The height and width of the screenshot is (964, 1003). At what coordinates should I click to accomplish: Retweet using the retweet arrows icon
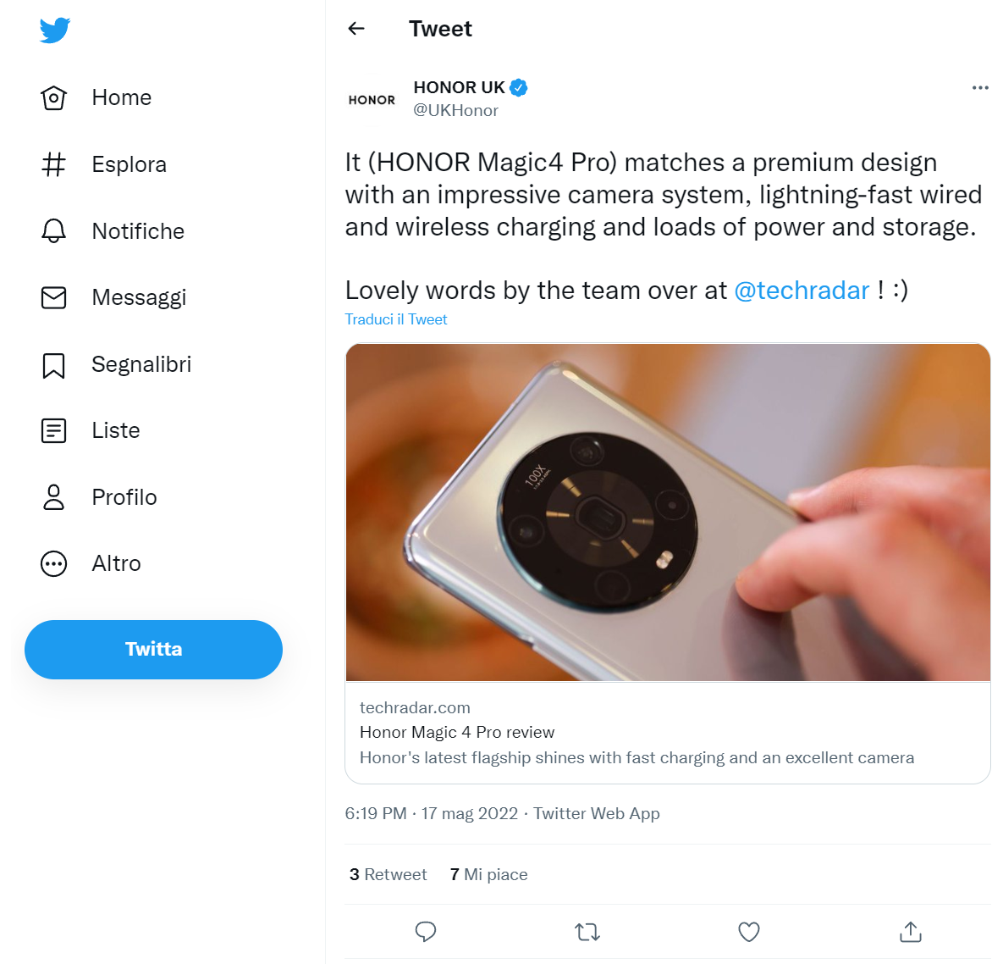[x=587, y=932]
